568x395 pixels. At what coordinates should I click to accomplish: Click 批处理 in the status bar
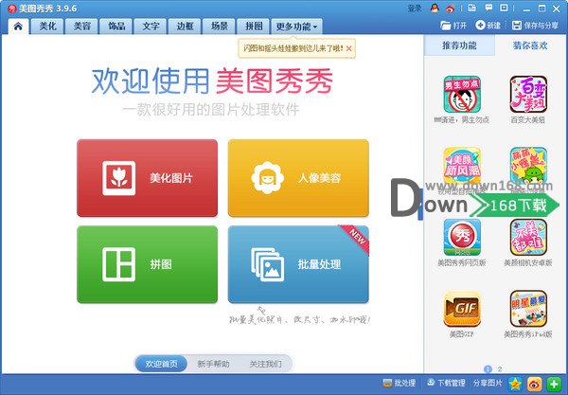[x=399, y=383]
